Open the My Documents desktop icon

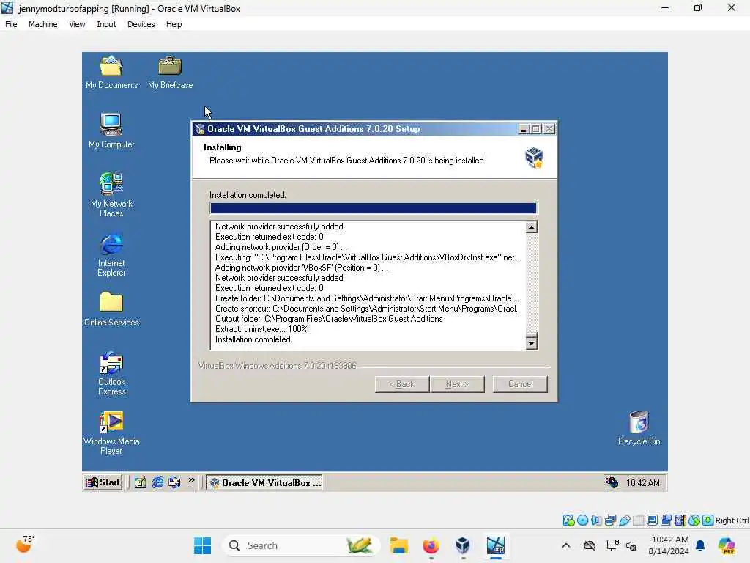click(111, 73)
